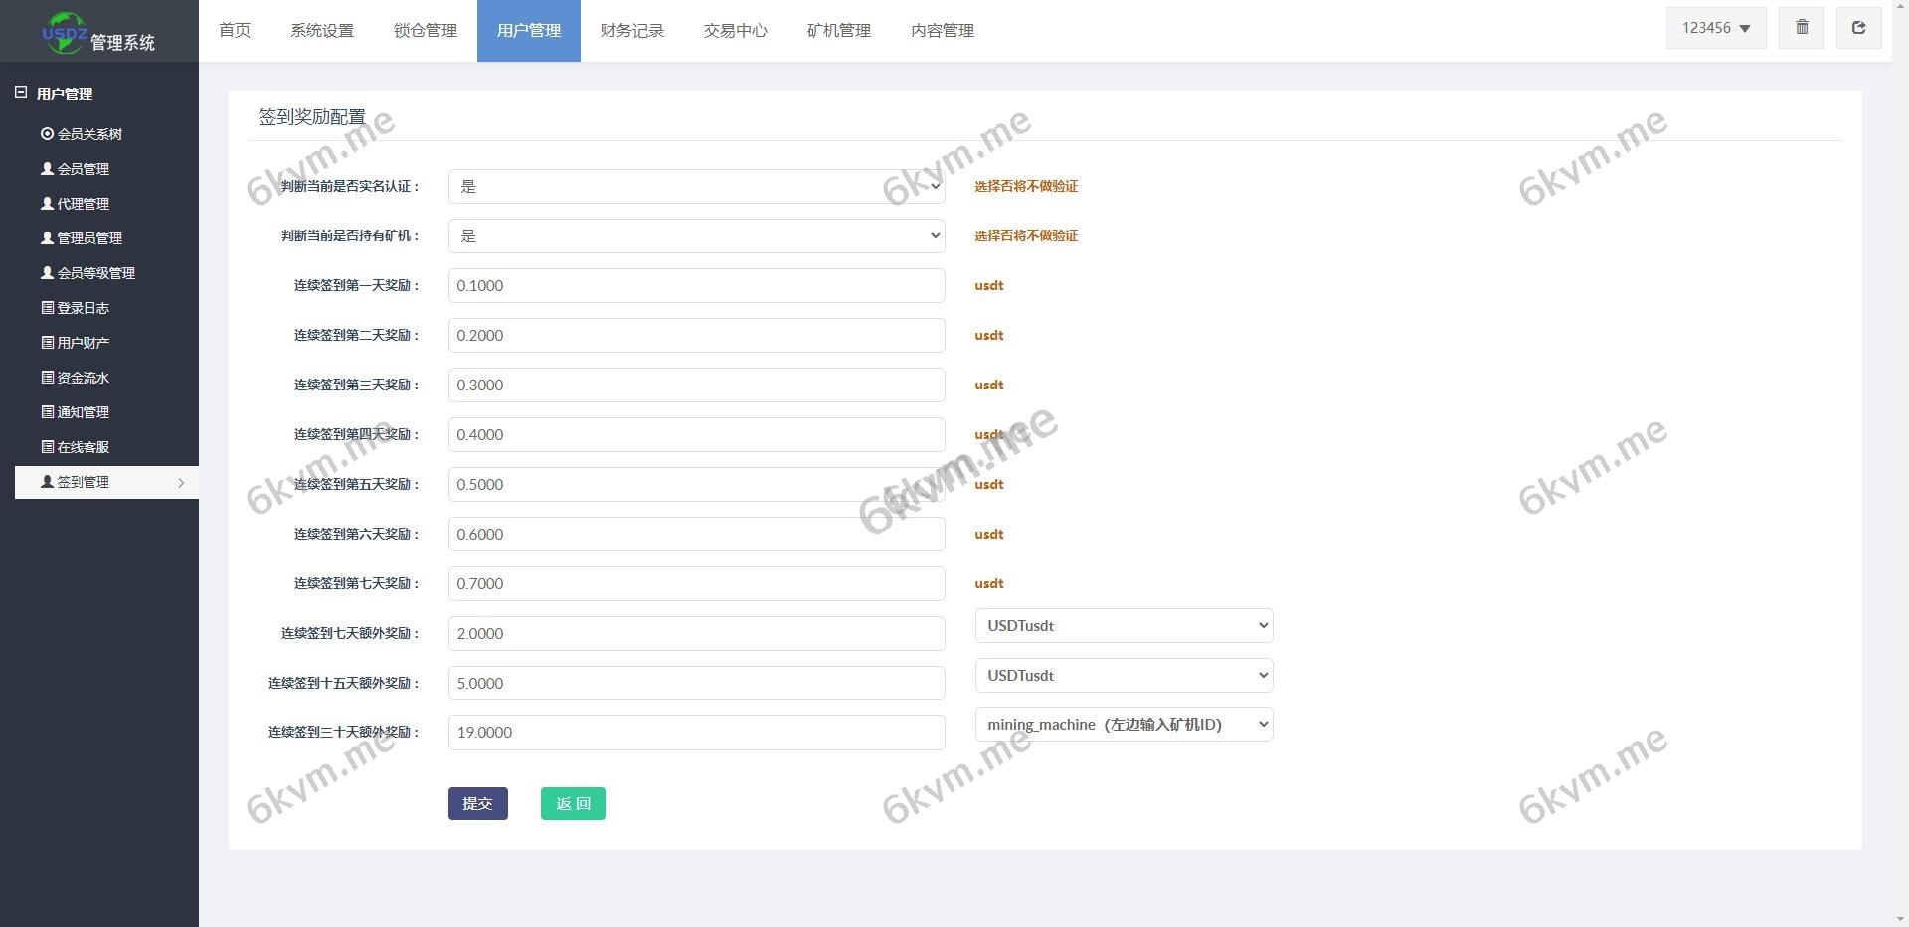Open the 矿机管理 menu
Screen dimensions: 1909x927
pyautogui.click(x=838, y=30)
